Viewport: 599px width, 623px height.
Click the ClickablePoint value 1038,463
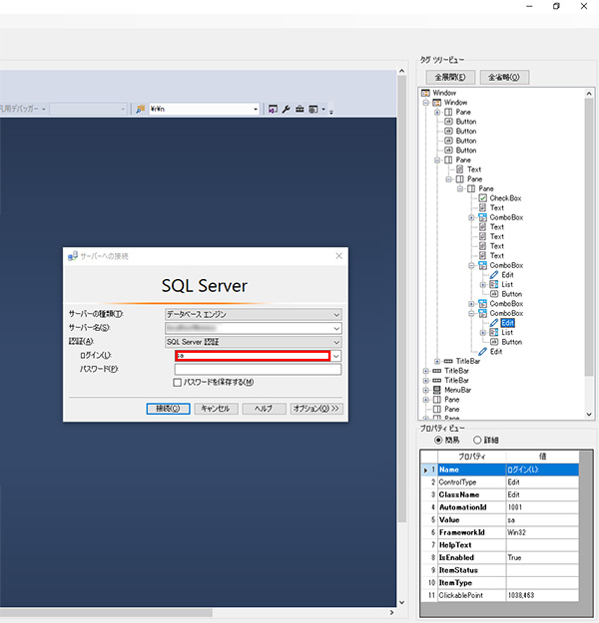pyautogui.click(x=542, y=595)
